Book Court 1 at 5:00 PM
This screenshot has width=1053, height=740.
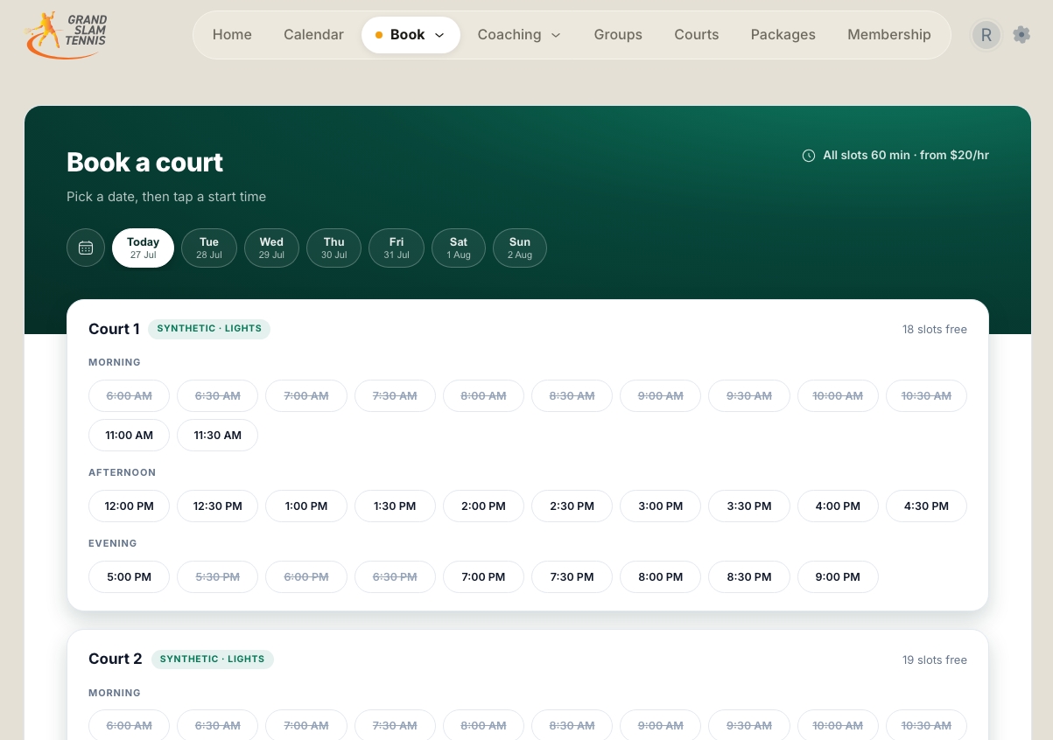[130, 576]
